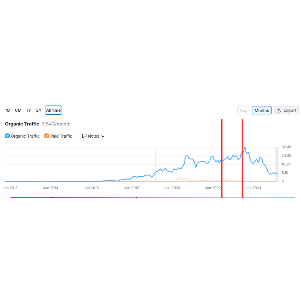Select the 1Y time range
This screenshot has width=301, height=301.
[29, 110]
